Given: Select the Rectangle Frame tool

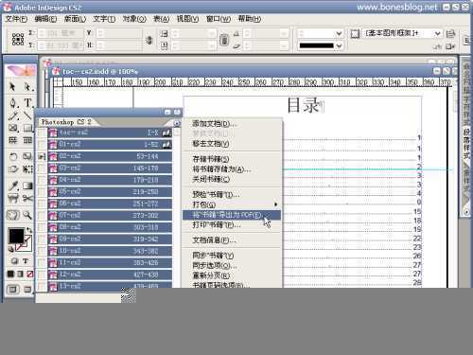Looking at the screenshot, I should (x=13, y=128).
